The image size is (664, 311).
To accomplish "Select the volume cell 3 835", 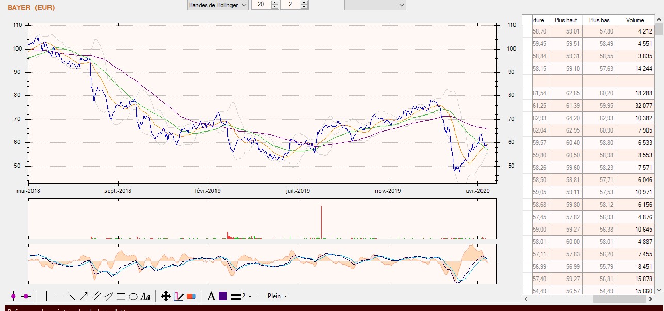I will pos(635,56).
